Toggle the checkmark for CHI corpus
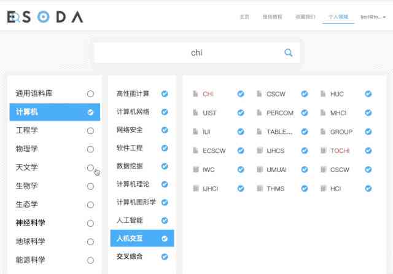The height and width of the screenshot is (274, 393). pyautogui.click(x=241, y=94)
